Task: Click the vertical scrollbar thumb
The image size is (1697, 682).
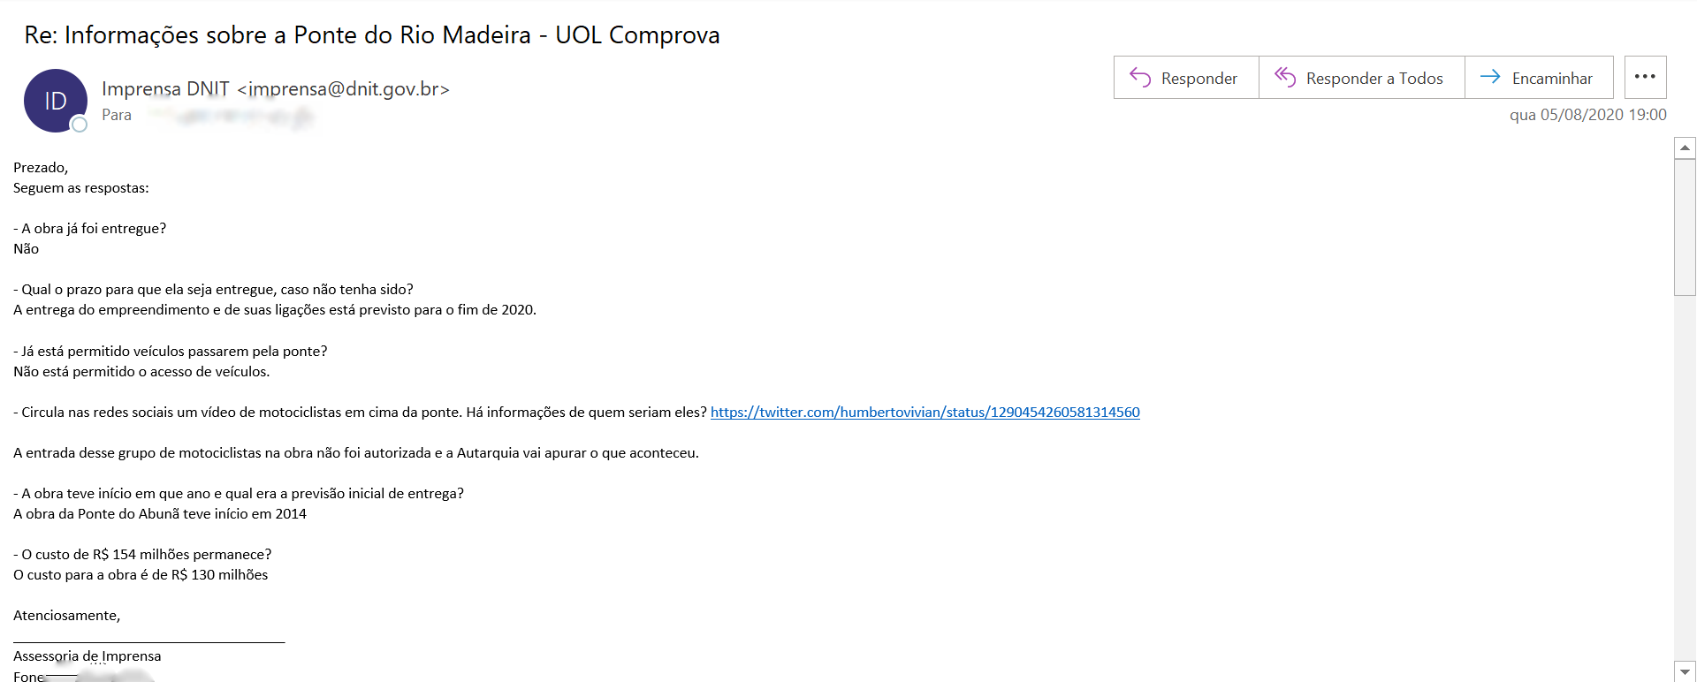Action: click(1685, 226)
